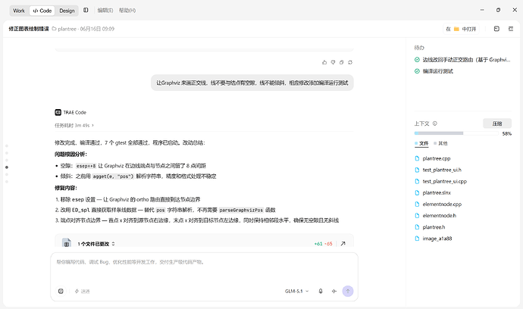Switch to the Design mode tab
Screen dimensions: 523x309
pos(67,11)
